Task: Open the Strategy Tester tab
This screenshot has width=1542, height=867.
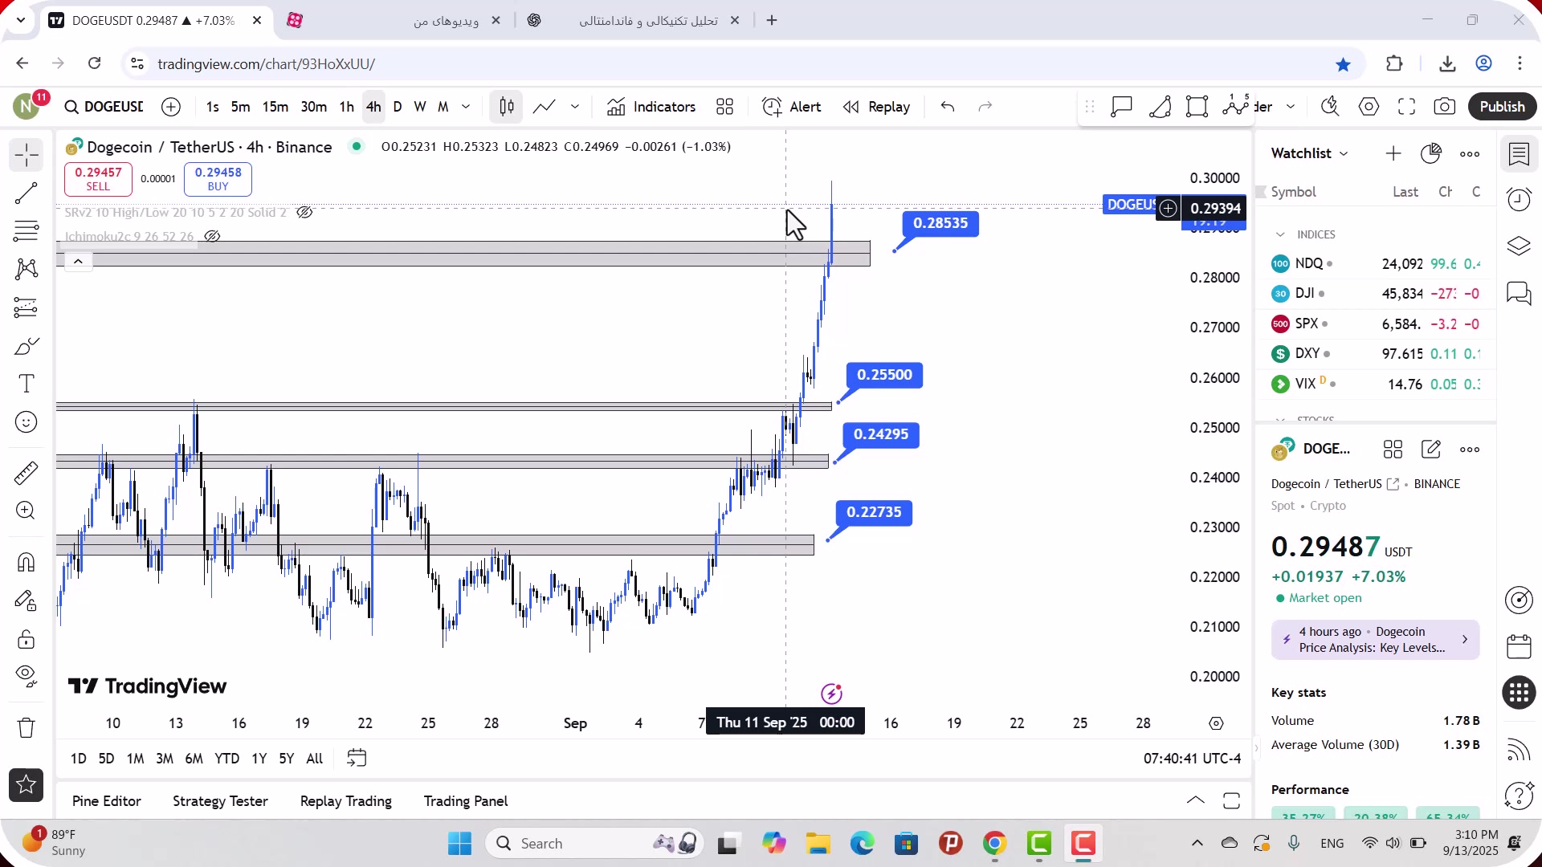Action: (x=220, y=801)
